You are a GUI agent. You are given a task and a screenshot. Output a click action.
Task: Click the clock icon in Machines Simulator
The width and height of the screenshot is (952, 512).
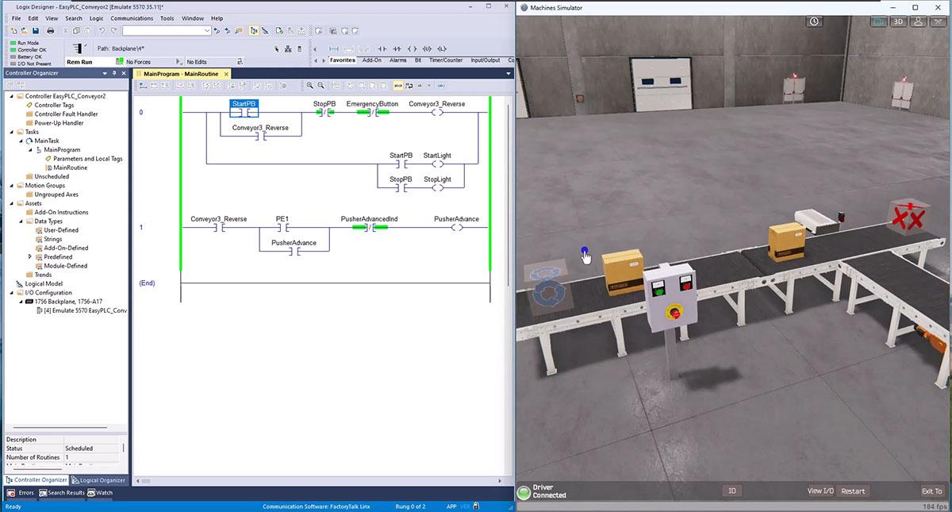pyautogui.click(x=814, y=21)
